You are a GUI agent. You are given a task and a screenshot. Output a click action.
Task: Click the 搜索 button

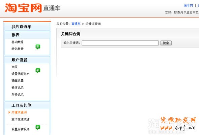pos(166,43)
